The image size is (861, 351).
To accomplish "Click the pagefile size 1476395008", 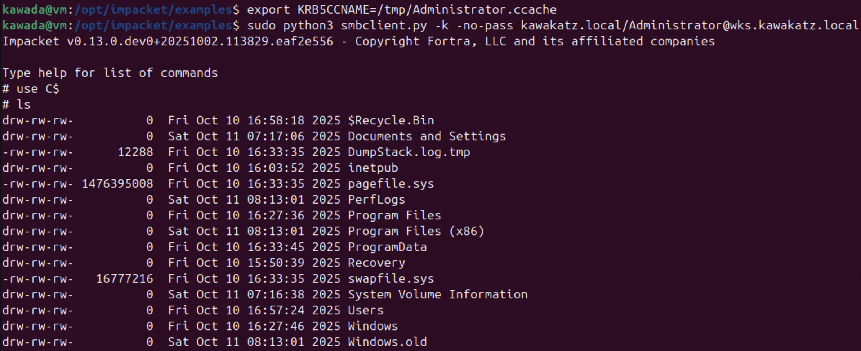I will click(117, 184).
